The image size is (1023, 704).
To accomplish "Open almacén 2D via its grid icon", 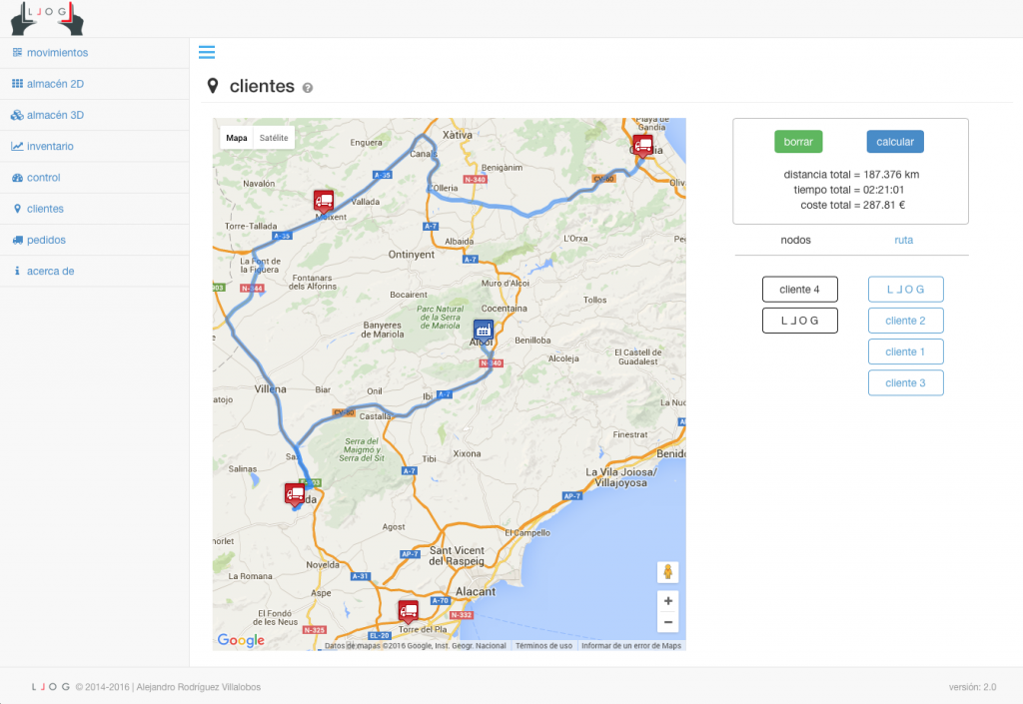I will (17, 83).
